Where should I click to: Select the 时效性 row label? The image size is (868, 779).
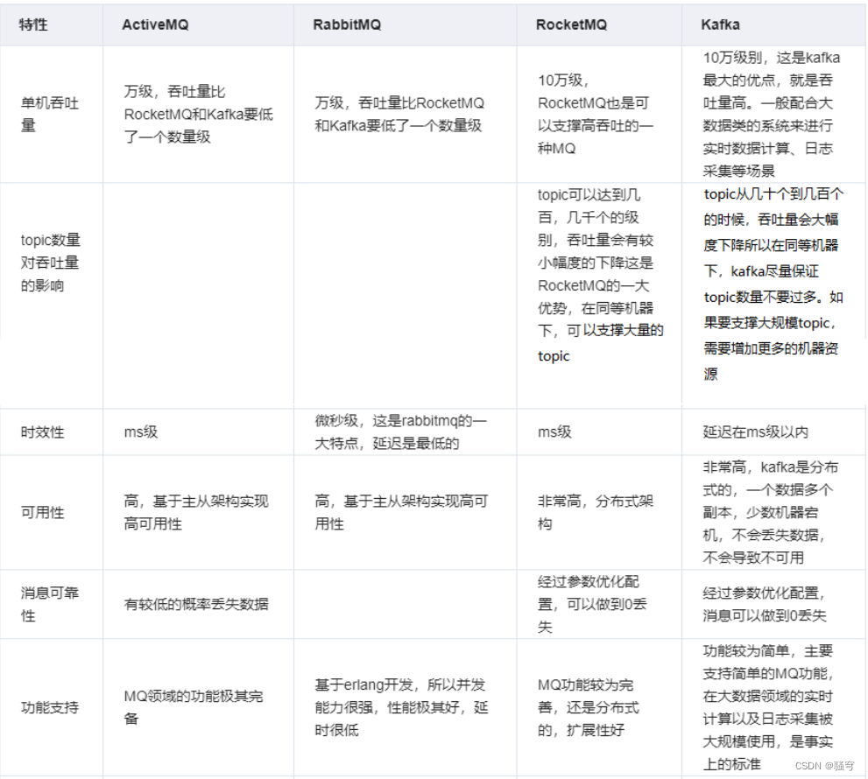click(39, 432)
